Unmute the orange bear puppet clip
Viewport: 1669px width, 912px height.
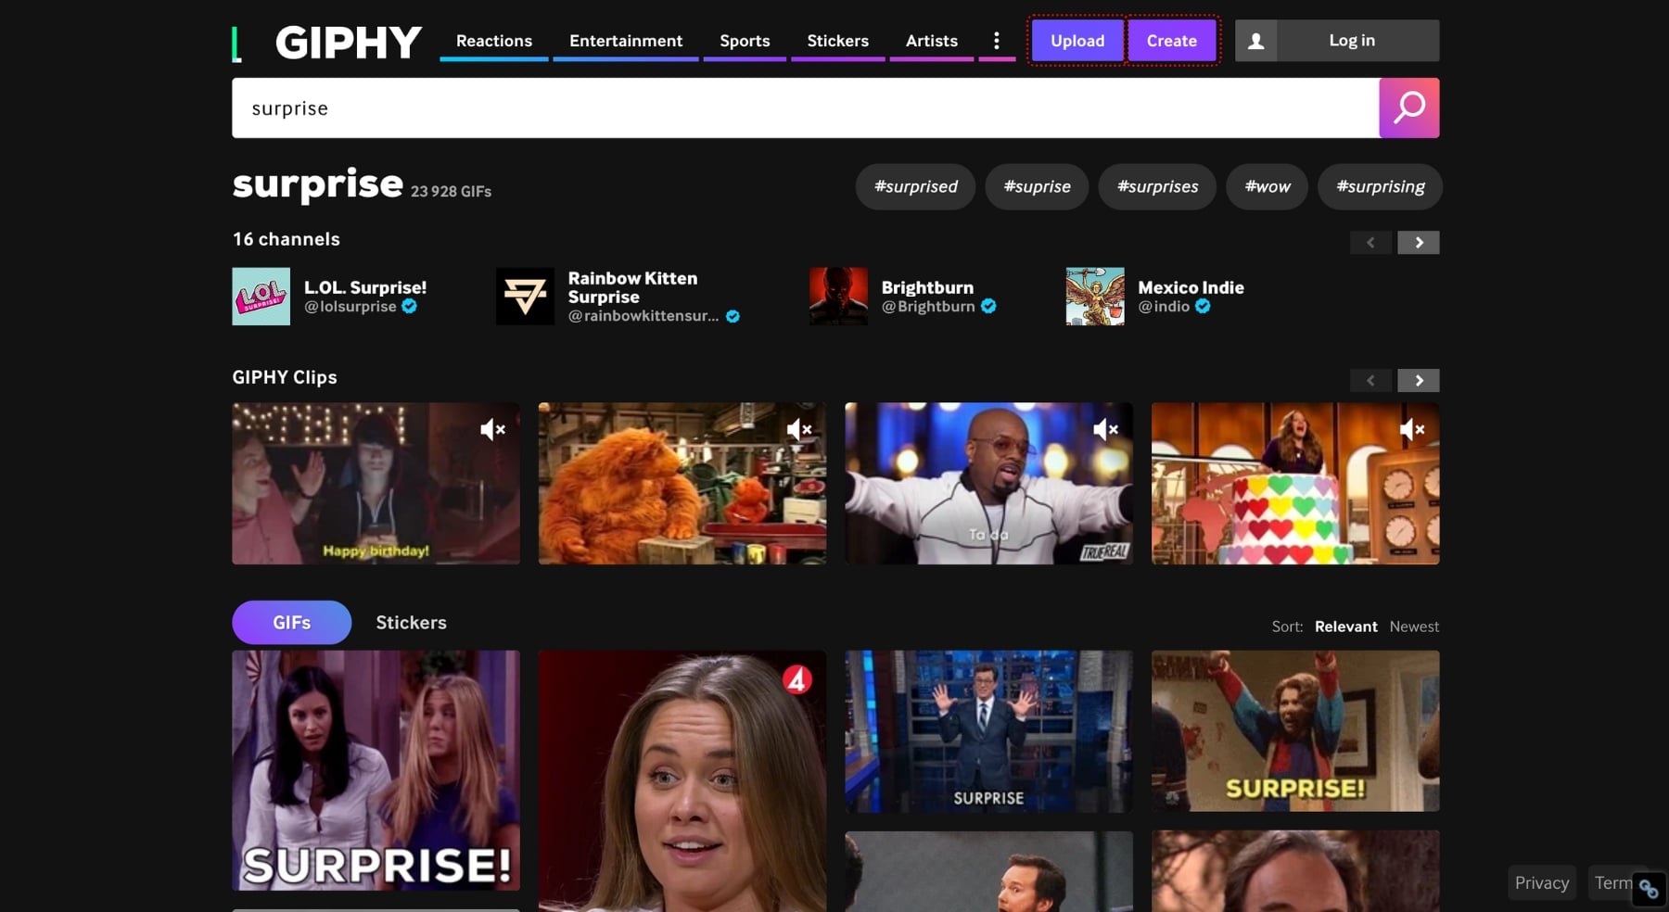coord(799,429)
